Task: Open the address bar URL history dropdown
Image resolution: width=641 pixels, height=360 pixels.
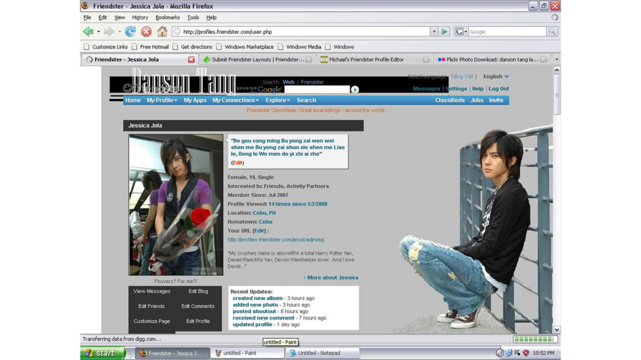Action: 434,31
